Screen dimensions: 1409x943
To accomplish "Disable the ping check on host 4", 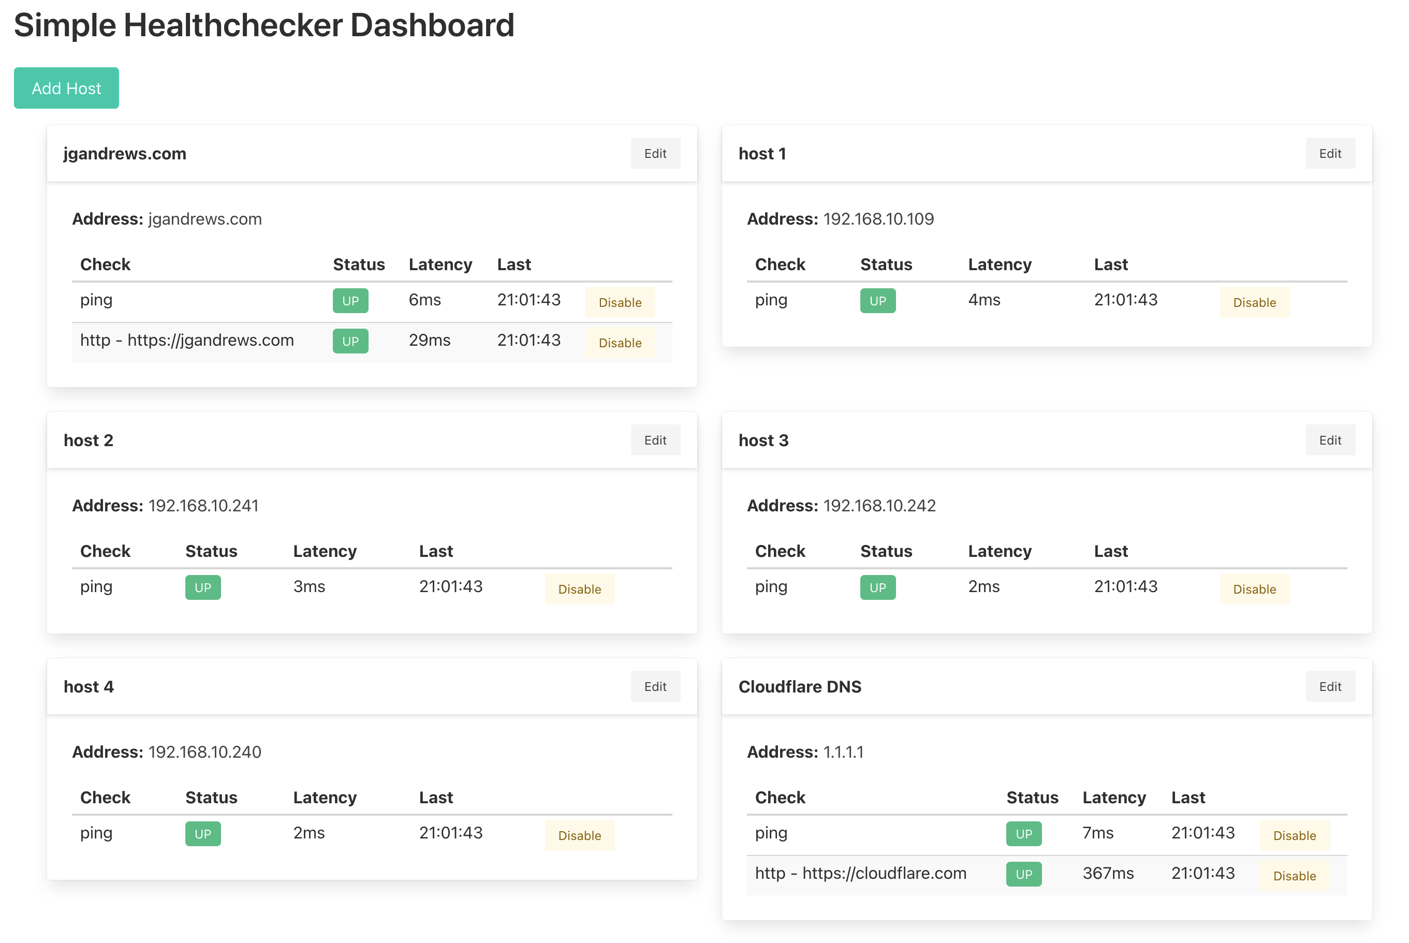I will [579, 835].
